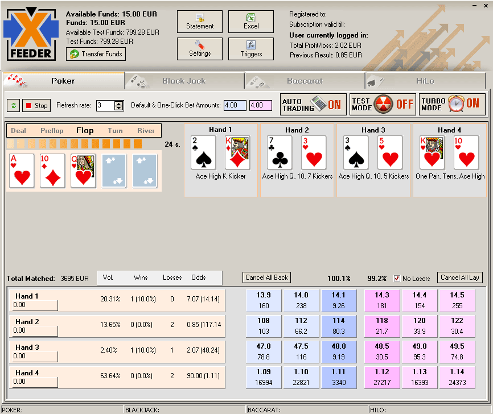Click the Losses column header
The width and height of the screenshot is (493, 414).
[x=172, y=278]
